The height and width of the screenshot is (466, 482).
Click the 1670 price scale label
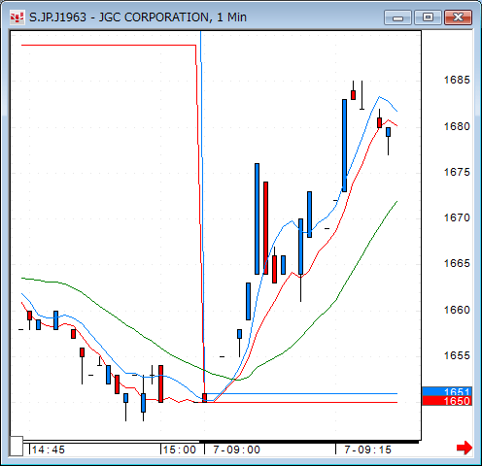(x=457, y=217)
